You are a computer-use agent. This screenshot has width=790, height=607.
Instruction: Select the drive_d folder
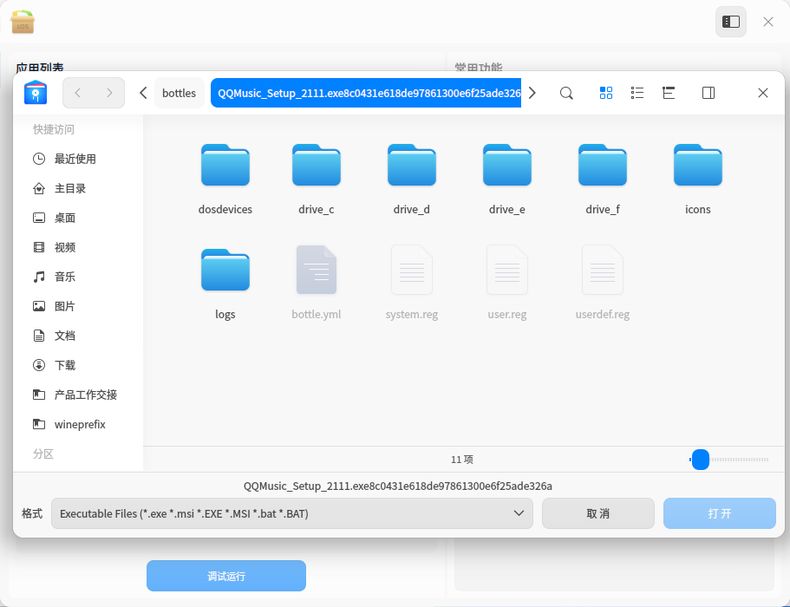412,179
